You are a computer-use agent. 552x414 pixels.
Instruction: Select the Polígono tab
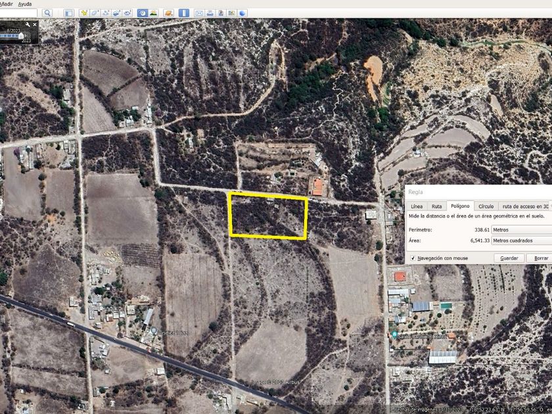pos(460,206)
